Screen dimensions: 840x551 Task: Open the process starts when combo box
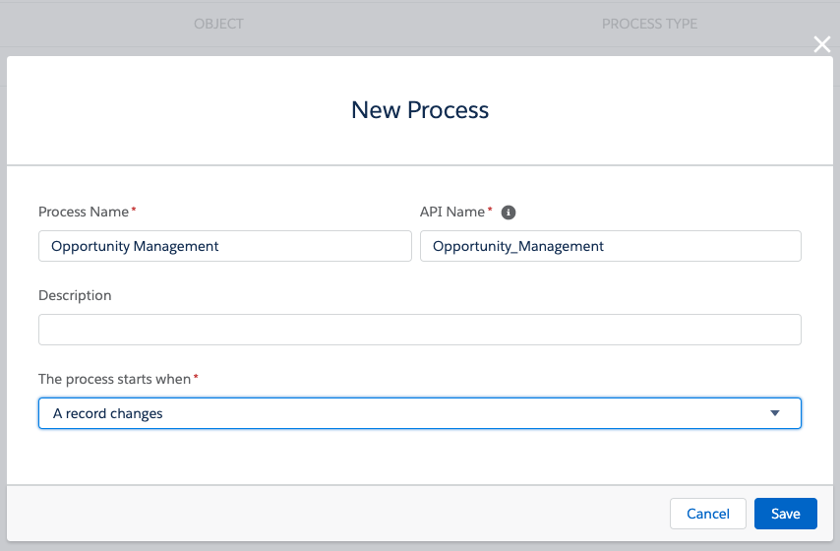[419, 413]
